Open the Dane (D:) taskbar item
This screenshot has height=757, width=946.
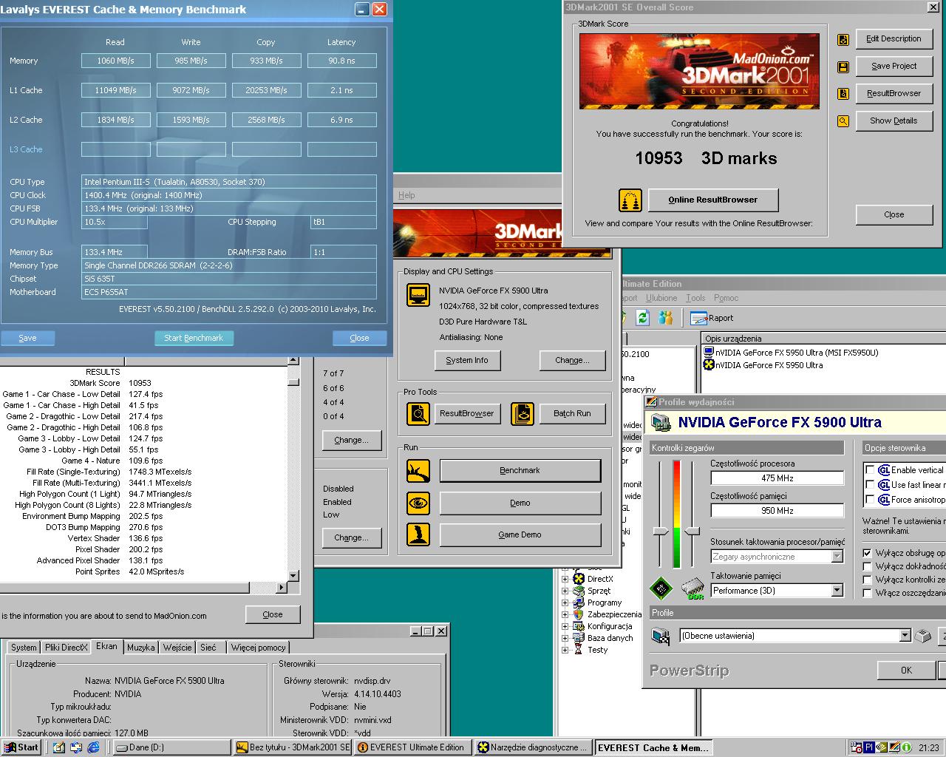tap(171, 747)
